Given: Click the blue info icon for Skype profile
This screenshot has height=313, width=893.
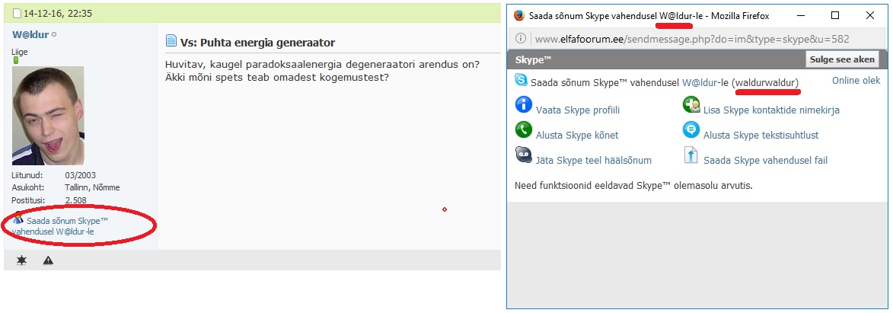Looking at the screenshot, I should click(523, 104).
